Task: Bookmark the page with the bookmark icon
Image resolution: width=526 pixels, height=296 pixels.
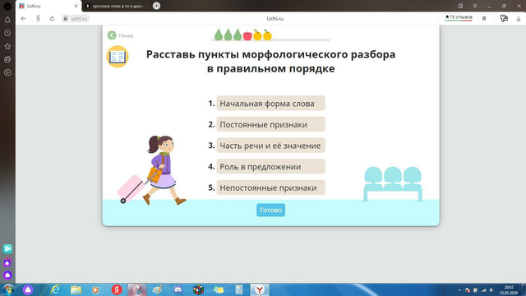Action: pos(484,18)
